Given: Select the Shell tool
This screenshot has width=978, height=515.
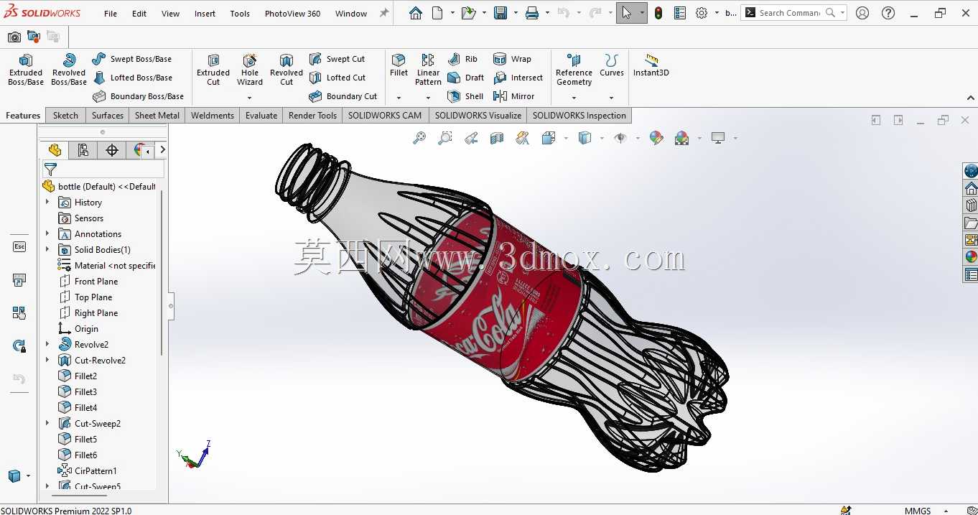Looking at the screenshot, I should tap(465, 96).
